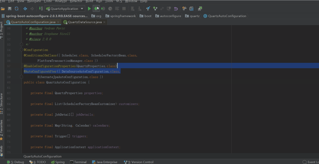Select the springframework folder breadcrumb
319x164 pixels.
click(121, 16)
